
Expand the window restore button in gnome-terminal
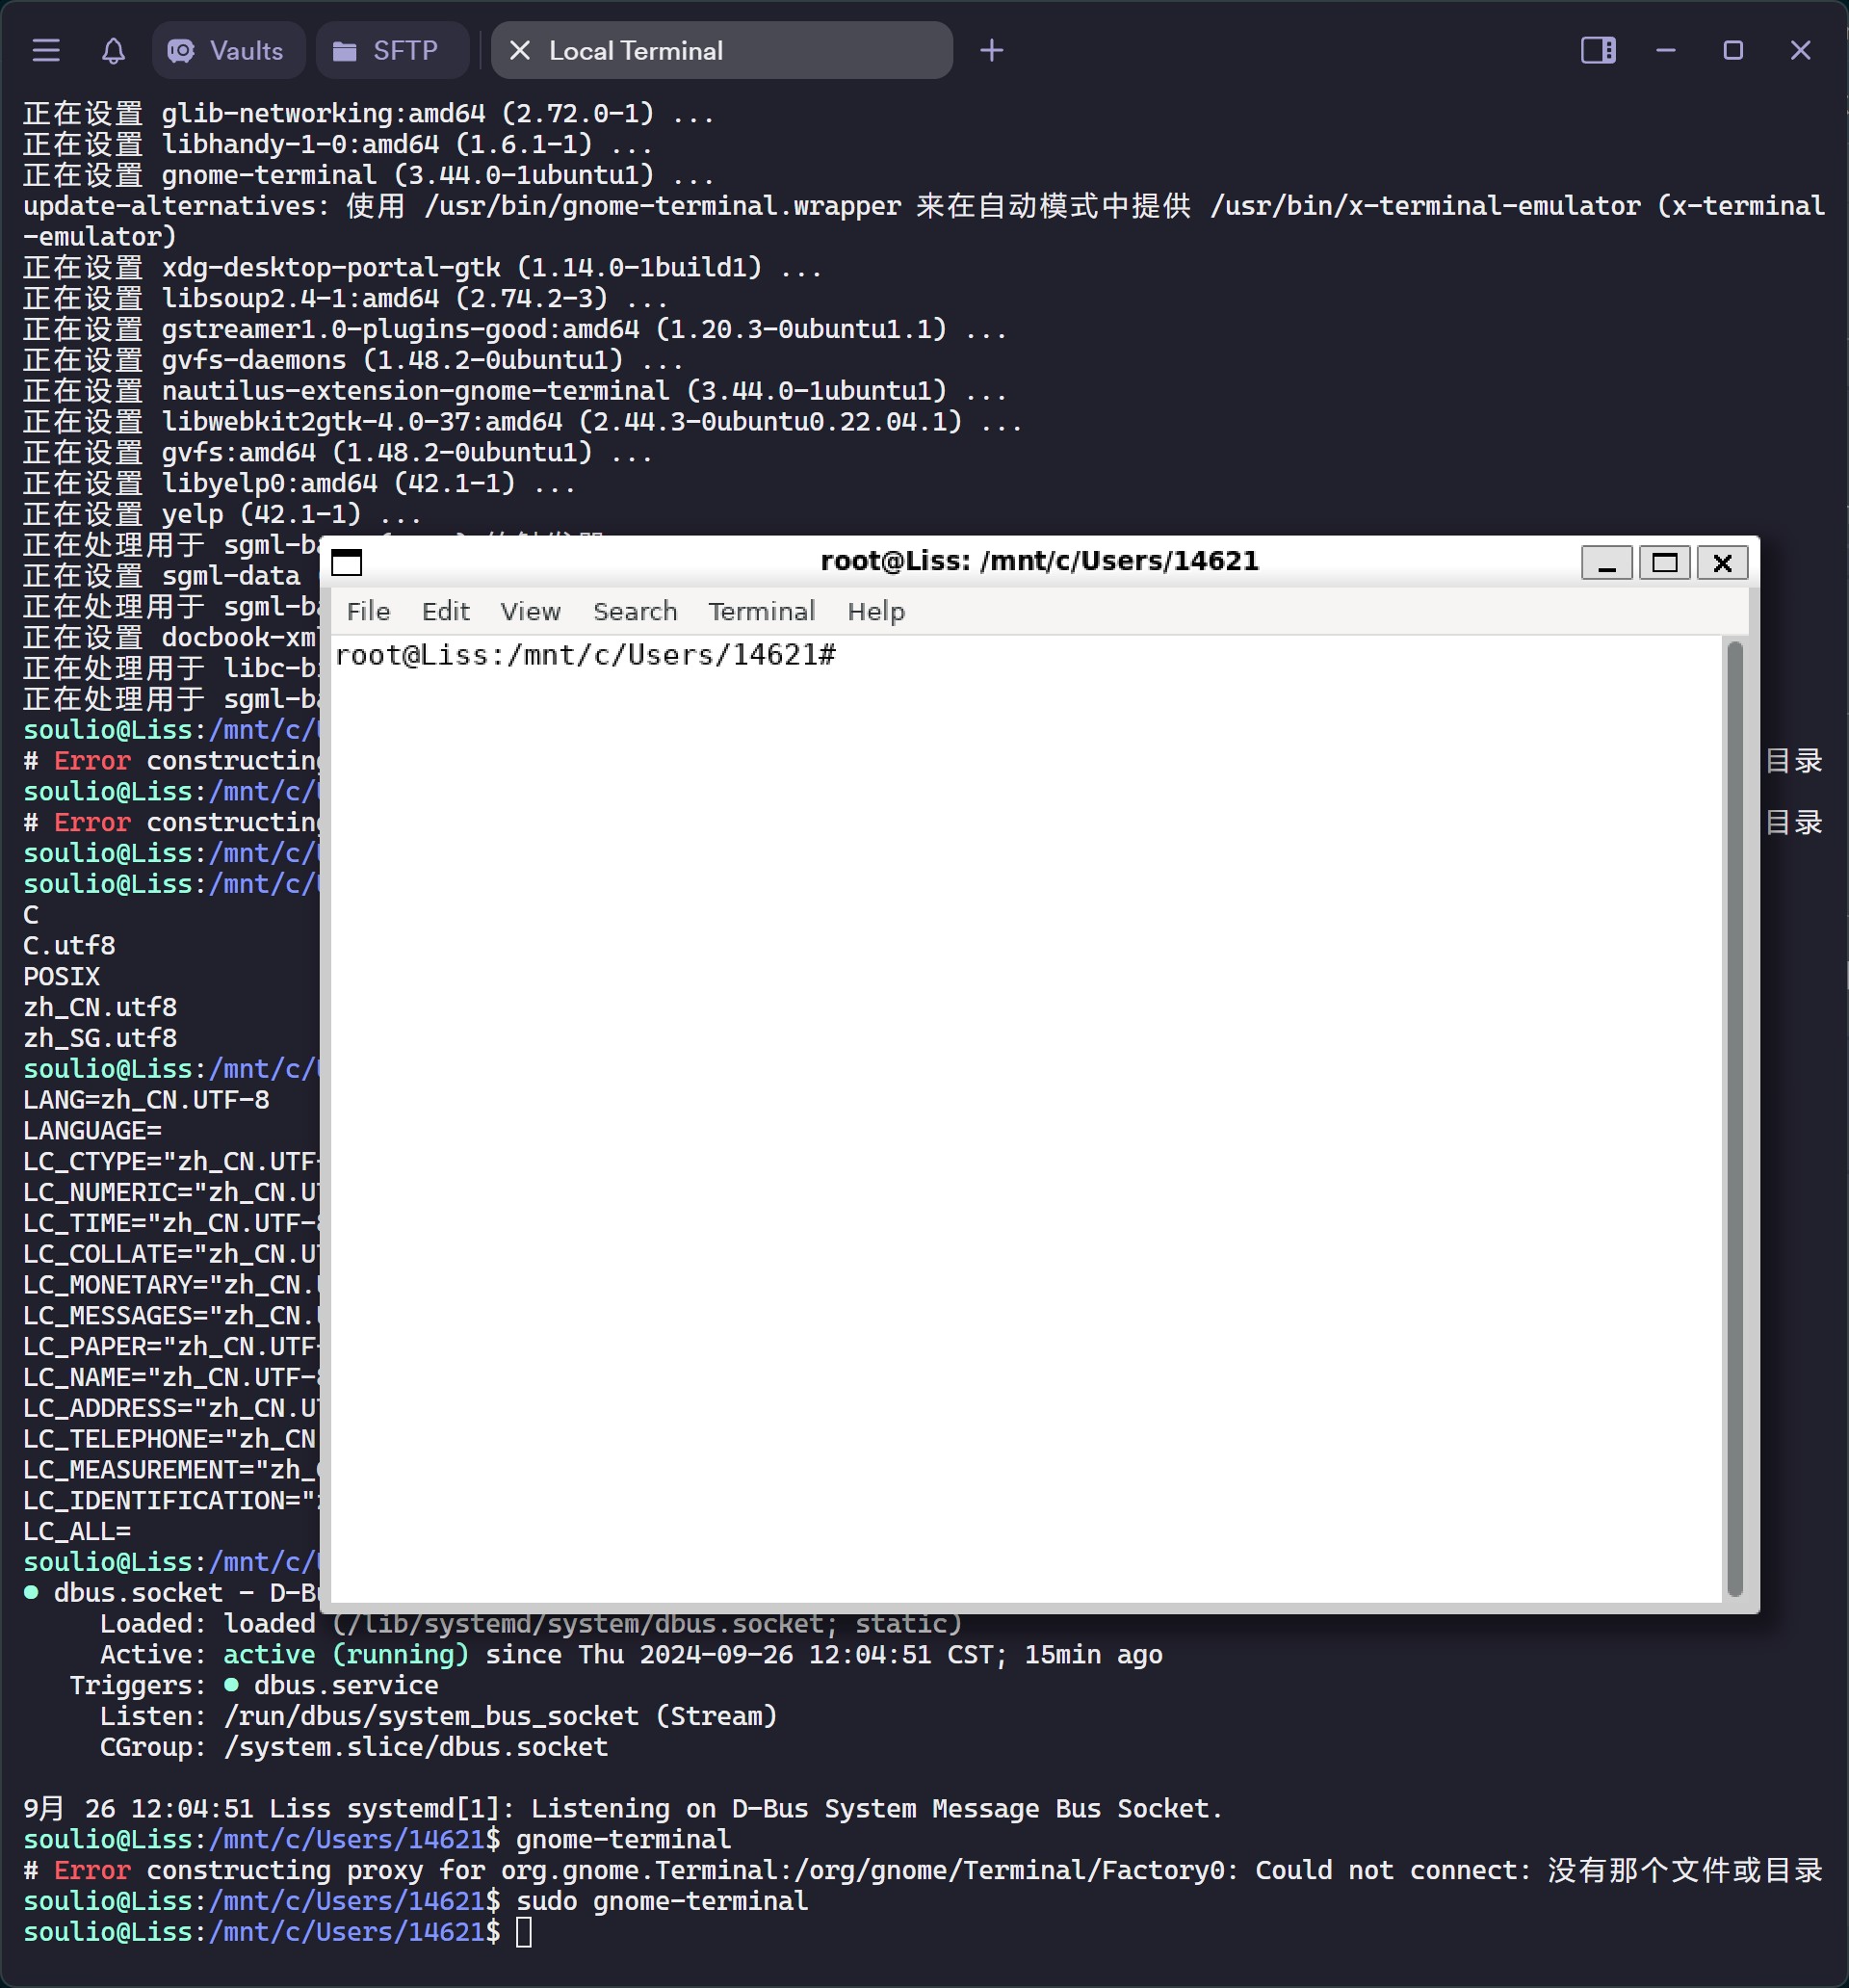1661,562
